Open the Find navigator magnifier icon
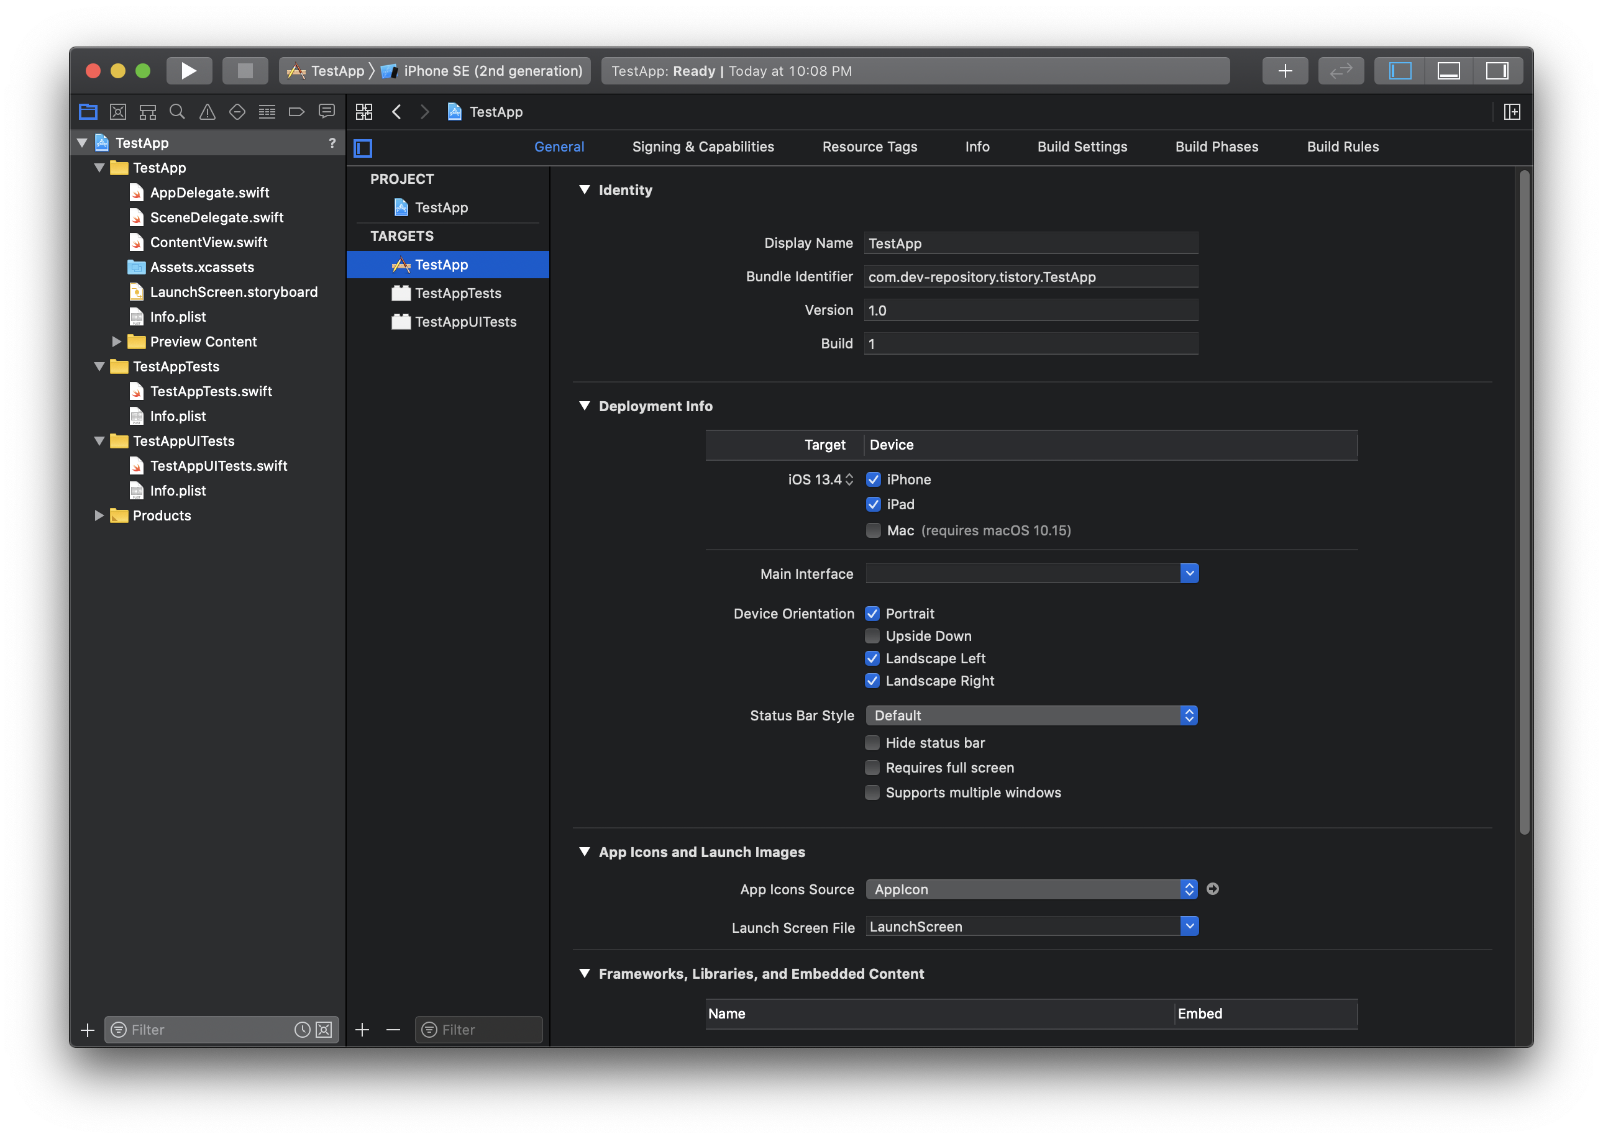 178,112
